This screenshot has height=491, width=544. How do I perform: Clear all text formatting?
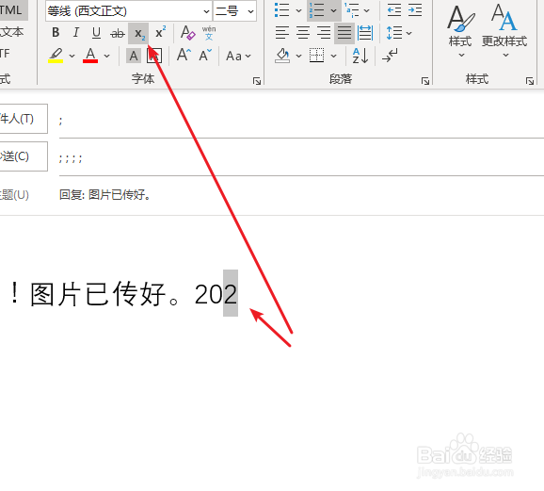click(187, 33)
